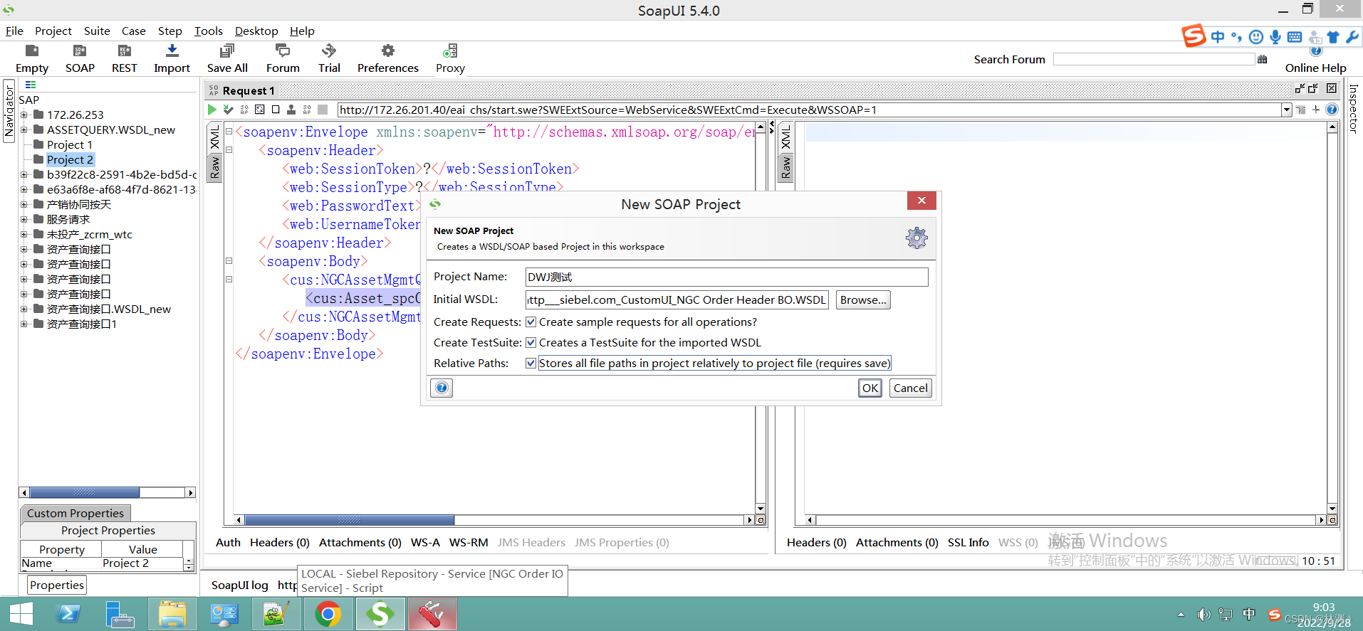
Task: Switch to the Auth tab
Action: 228,543
